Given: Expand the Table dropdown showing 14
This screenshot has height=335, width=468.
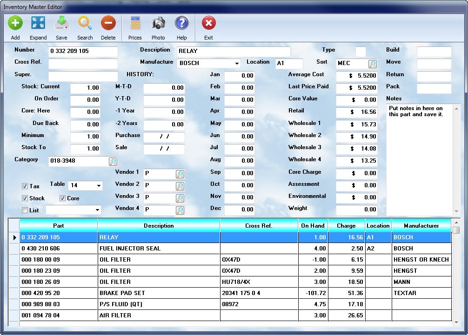Looking at the screenshot, I should coord(99,186).
